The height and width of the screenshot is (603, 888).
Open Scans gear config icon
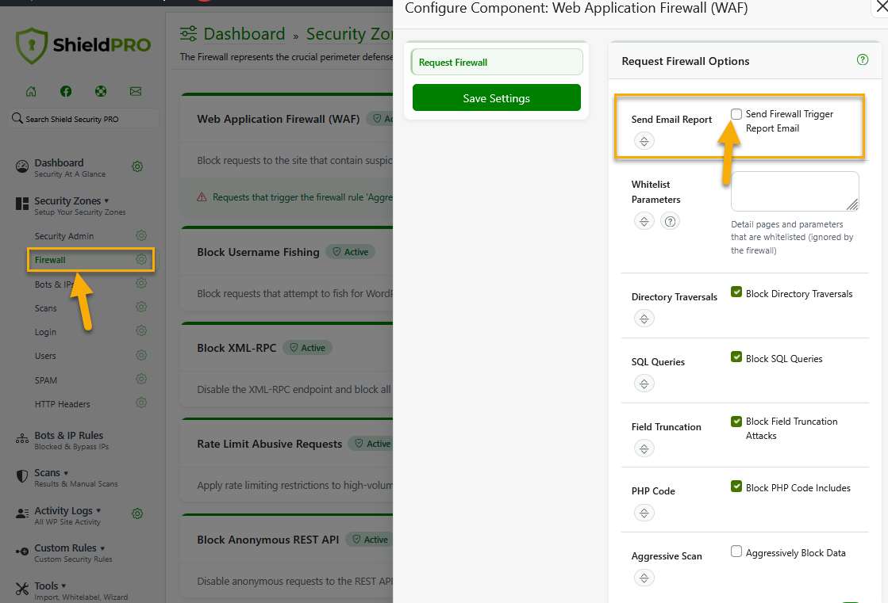point(141,307)
